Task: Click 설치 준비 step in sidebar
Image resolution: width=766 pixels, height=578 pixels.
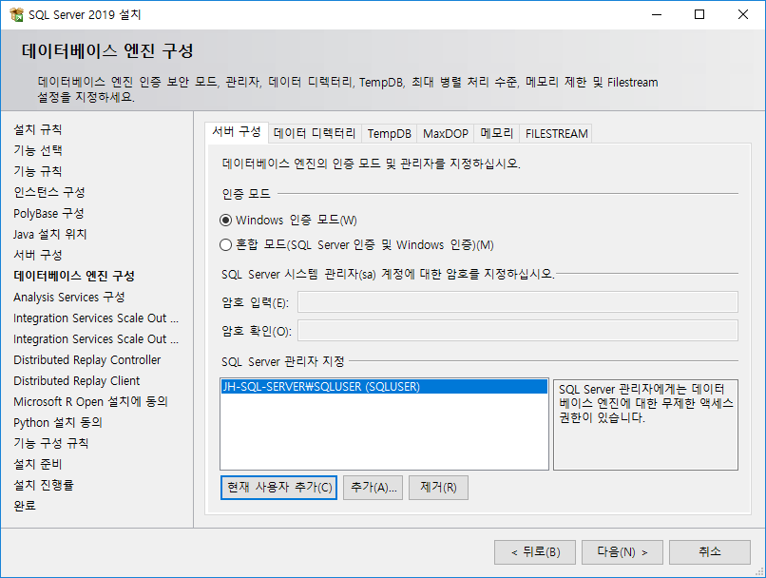Action: click(38, 464)
